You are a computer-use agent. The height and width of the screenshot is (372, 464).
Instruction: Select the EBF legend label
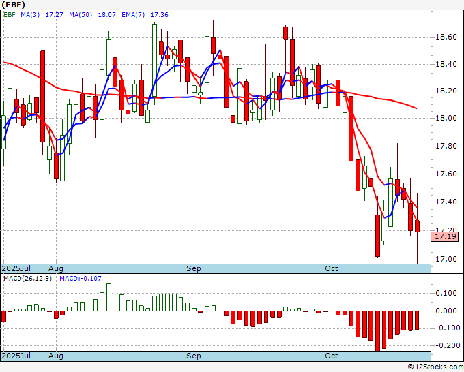coord(10,15)
